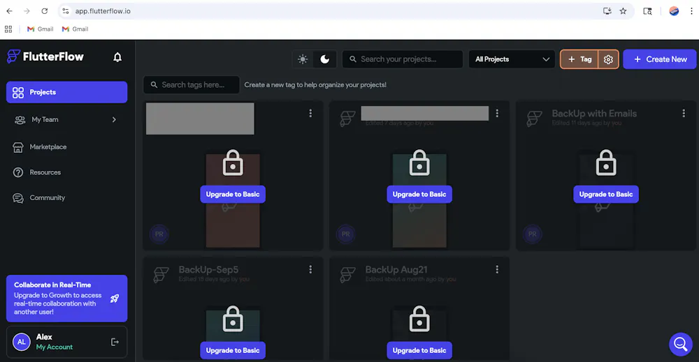Click the My Account link
Screen dimensions: 699x362
click(x=55, y=347)
